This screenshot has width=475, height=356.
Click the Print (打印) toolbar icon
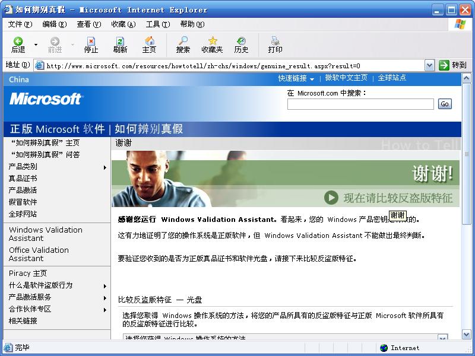[x=275, y=45]
